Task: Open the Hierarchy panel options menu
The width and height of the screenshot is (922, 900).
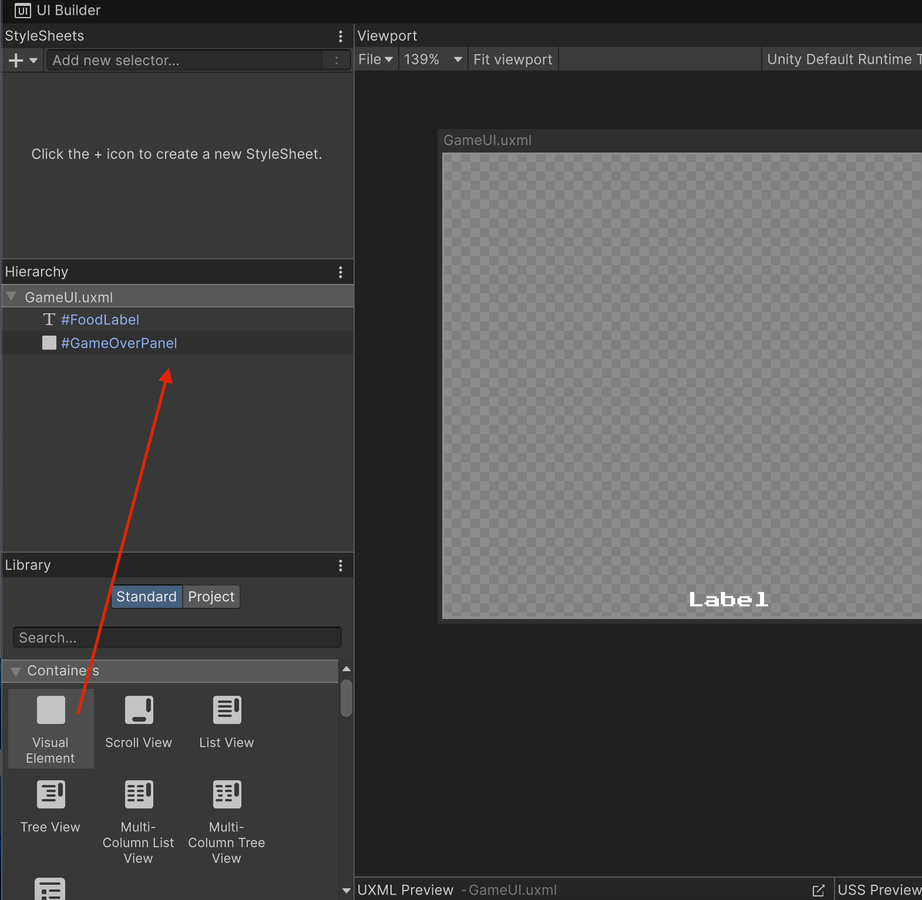Action: click(x=341, y=272)
